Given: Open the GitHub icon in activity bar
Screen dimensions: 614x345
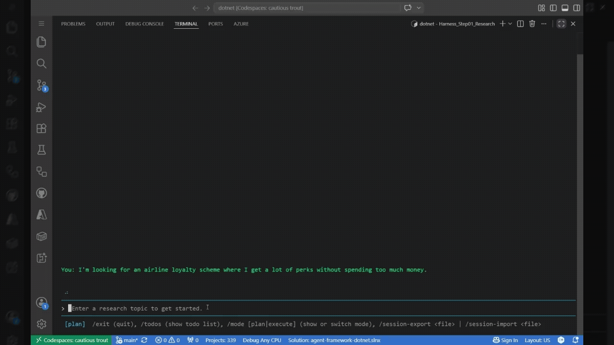Looking at the screenshot, I should 41,193.
